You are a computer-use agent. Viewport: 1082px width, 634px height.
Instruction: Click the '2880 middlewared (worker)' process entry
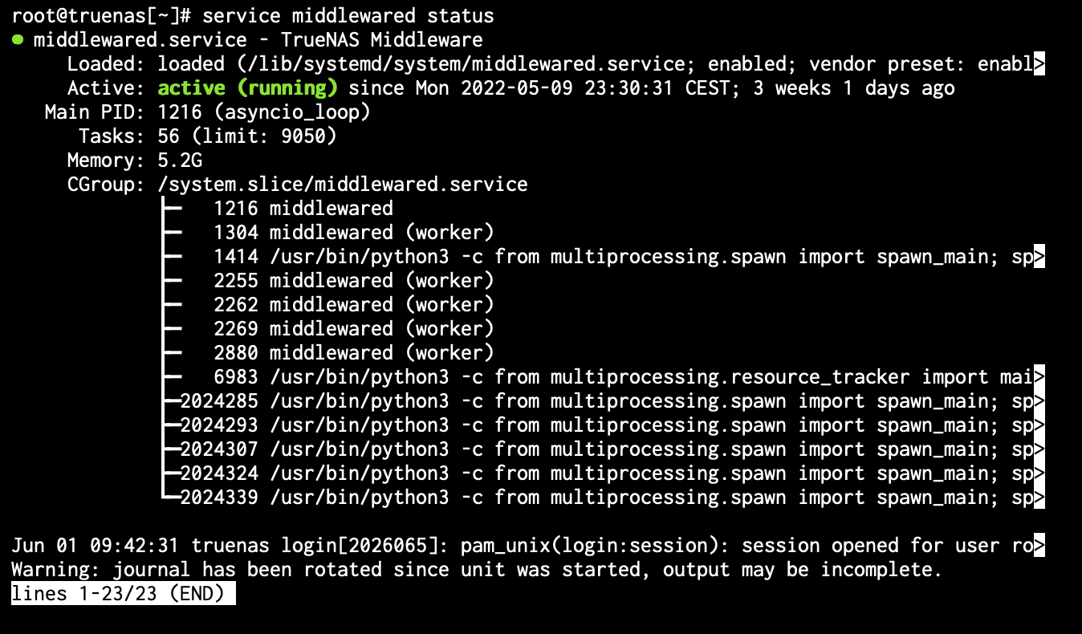tap(354, 353)
